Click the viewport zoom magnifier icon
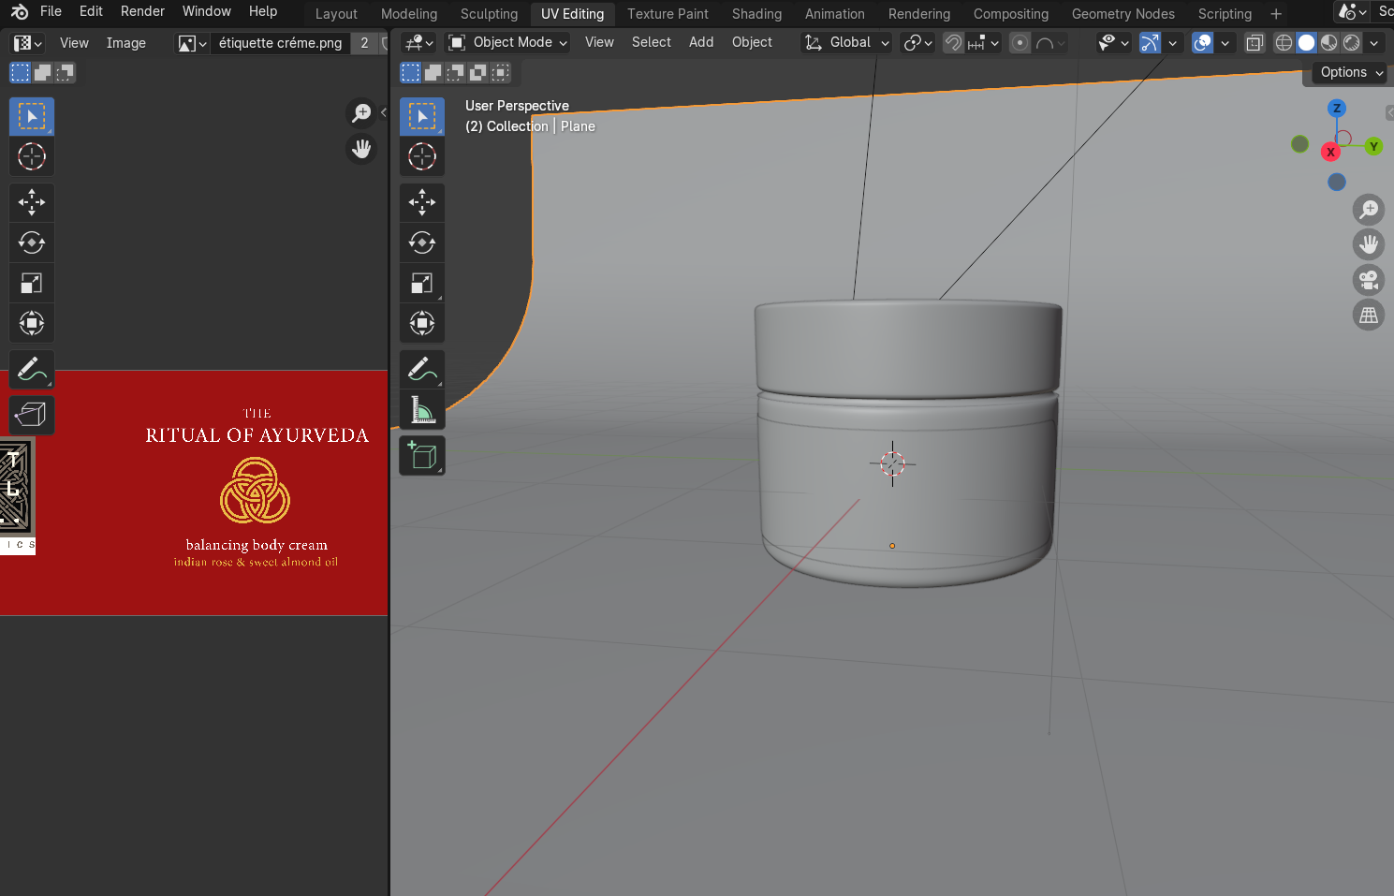The width and height of the screenshot is (1394, 896). pos(1369,209)
